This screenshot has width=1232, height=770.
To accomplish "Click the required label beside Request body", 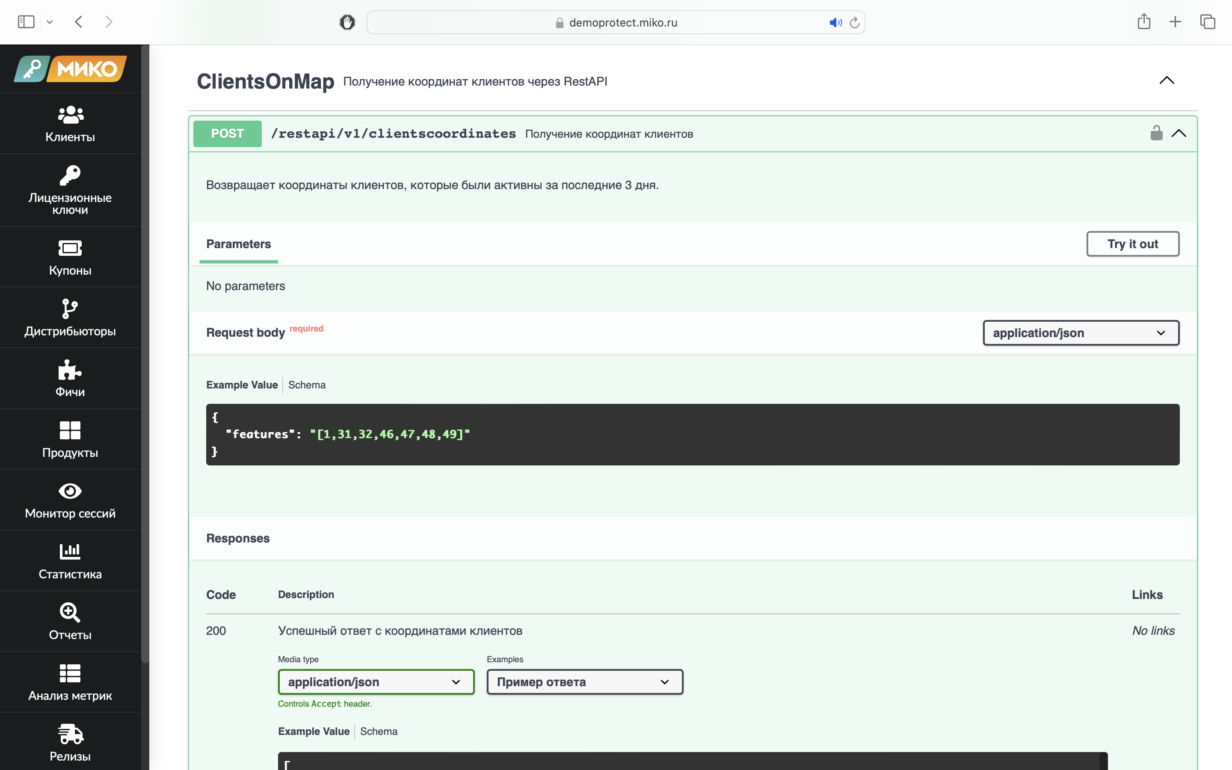I will pos(306,329).
